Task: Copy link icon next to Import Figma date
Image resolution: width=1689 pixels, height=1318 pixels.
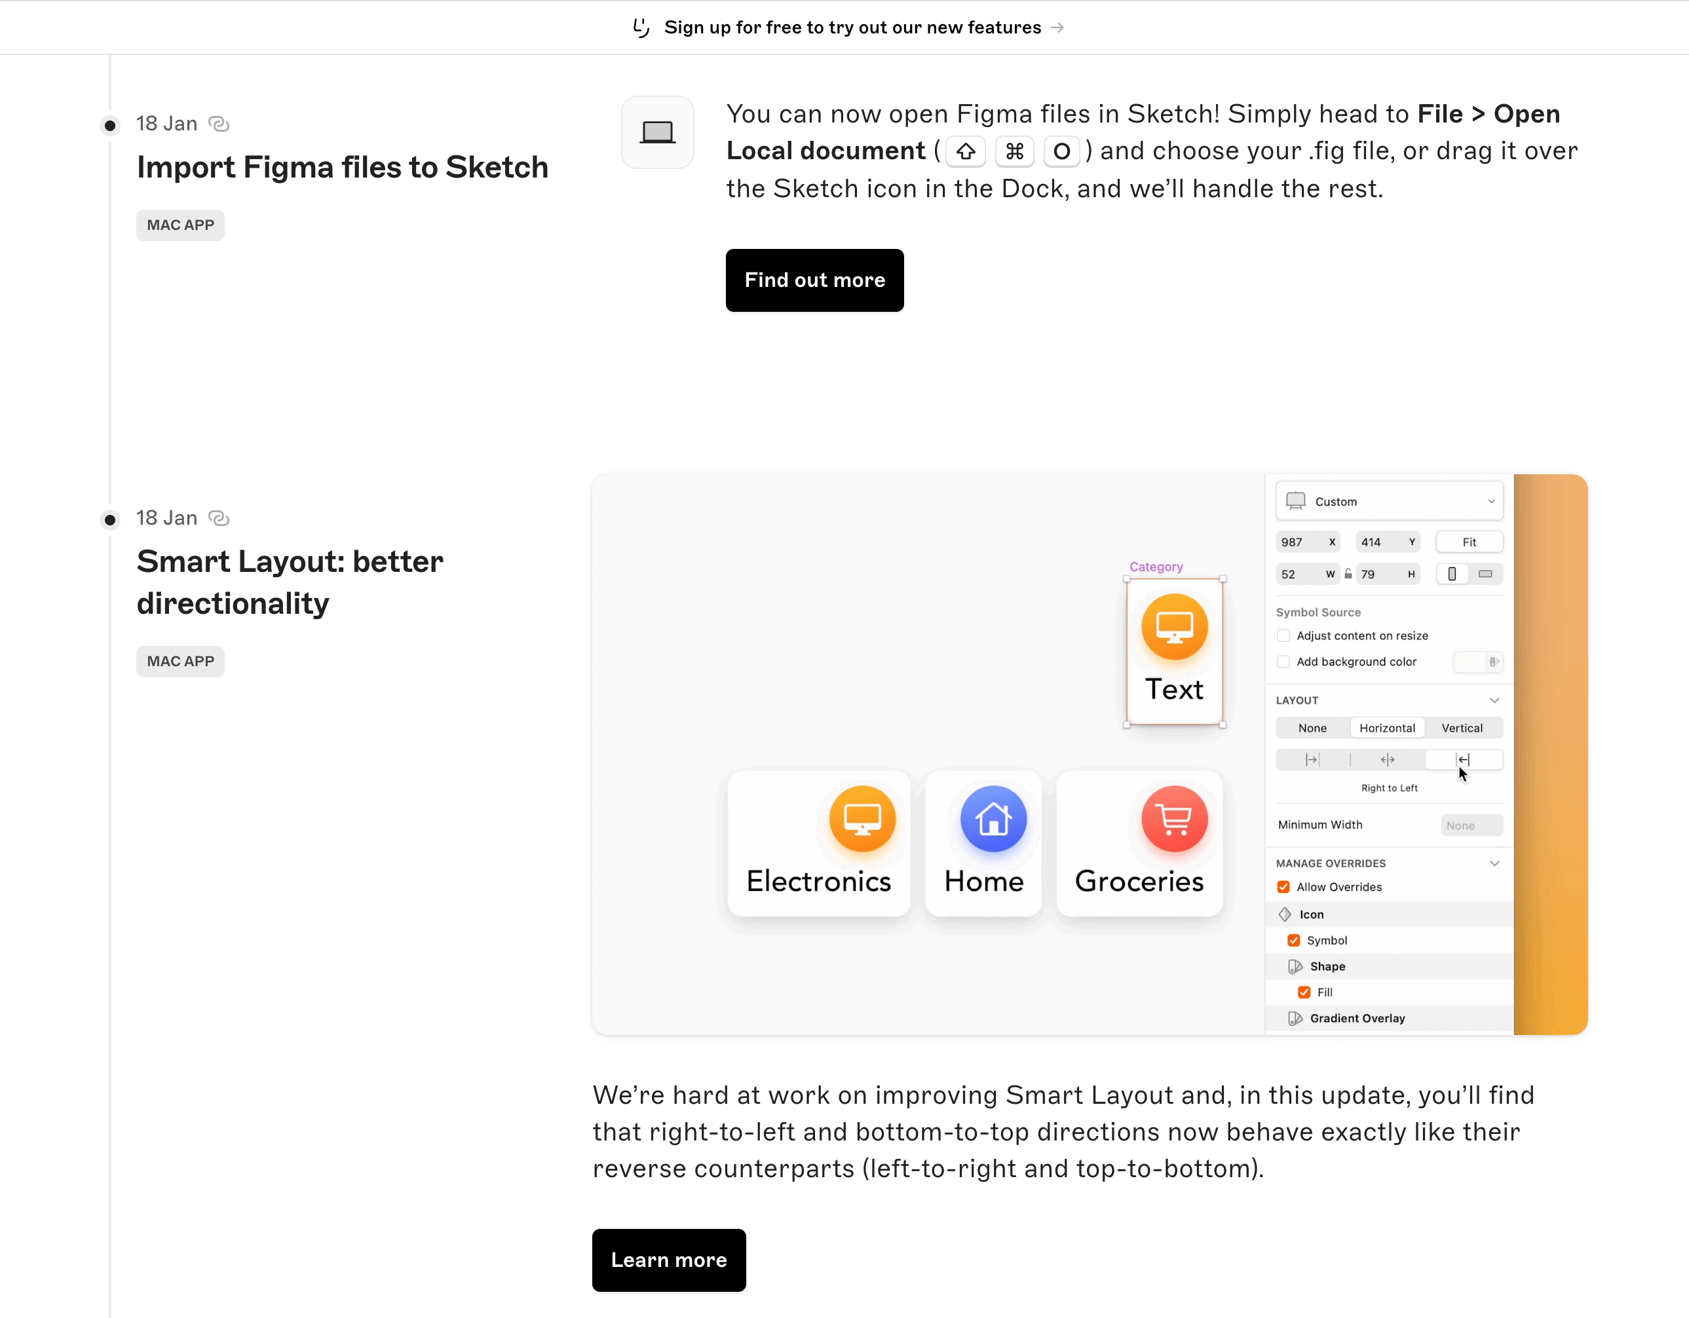Action: (219, 124)
